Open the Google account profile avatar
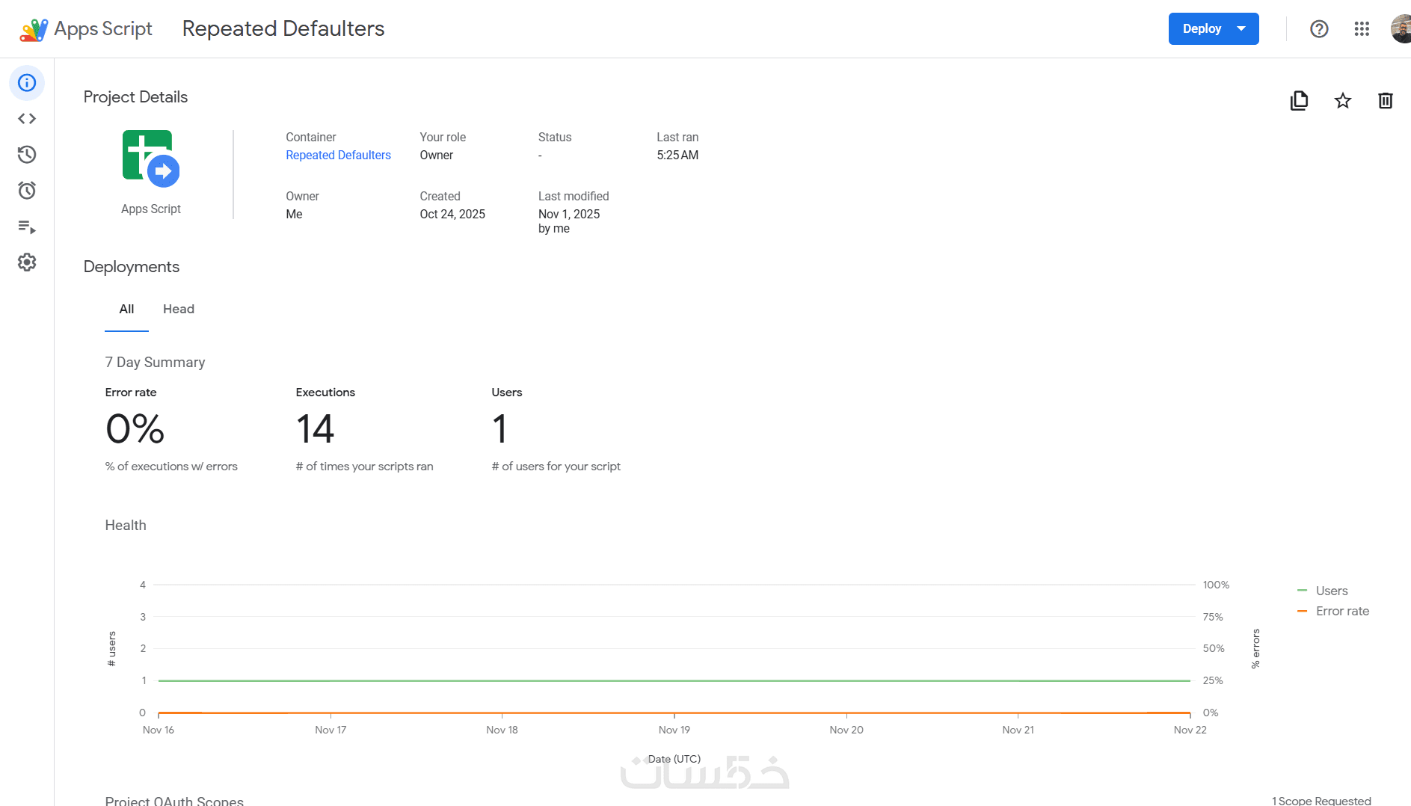Viewport: 1411px width, 806px height. 1401,29
